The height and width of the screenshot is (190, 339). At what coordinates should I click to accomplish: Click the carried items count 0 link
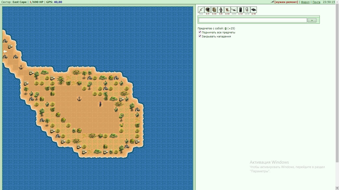tap(226, 28)
